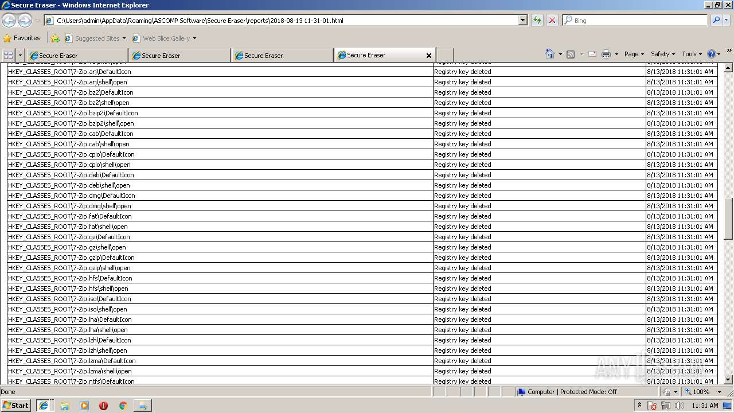Open a new blank tab
This screenshot has width=734, height=413.
(446, 56)
